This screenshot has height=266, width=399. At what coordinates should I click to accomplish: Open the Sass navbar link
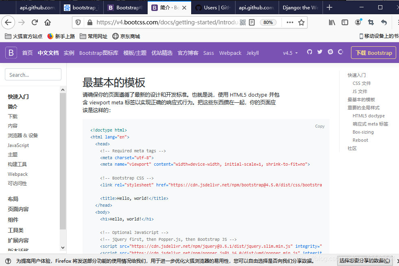(x=208, y=53)
